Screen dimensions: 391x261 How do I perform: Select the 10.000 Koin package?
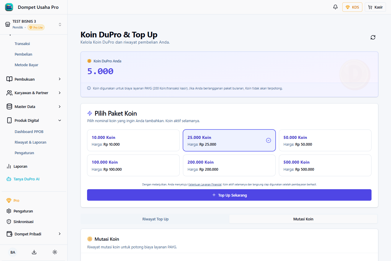coord(133,140)
